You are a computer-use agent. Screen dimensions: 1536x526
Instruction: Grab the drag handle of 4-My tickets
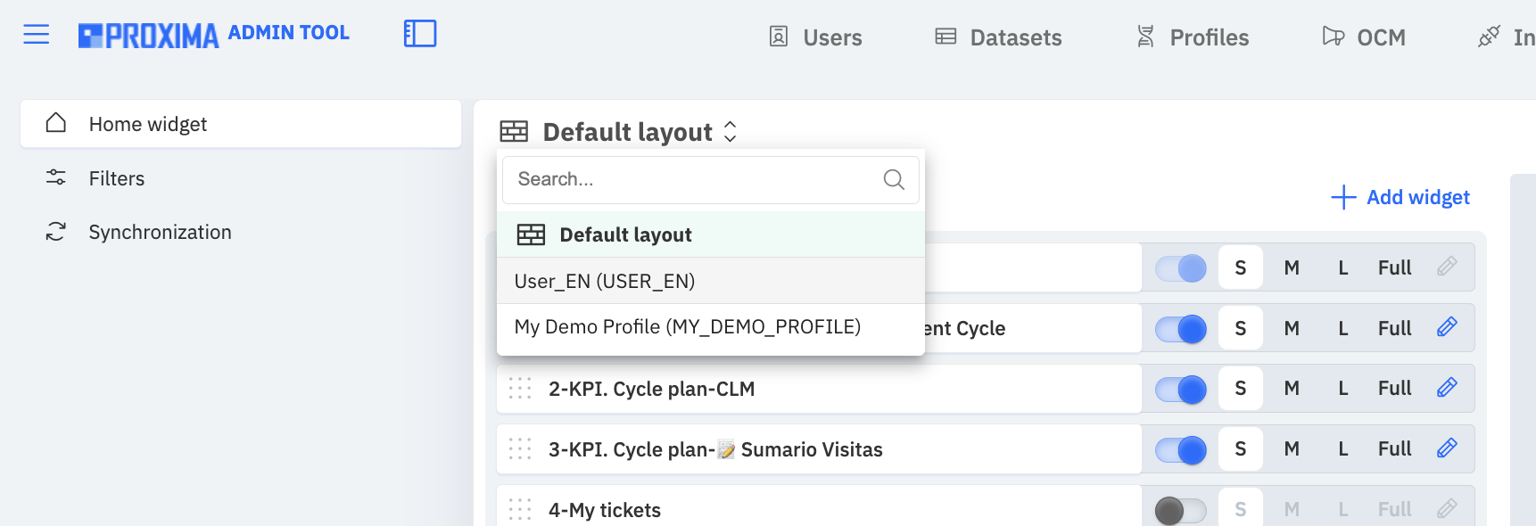point(520,509)
